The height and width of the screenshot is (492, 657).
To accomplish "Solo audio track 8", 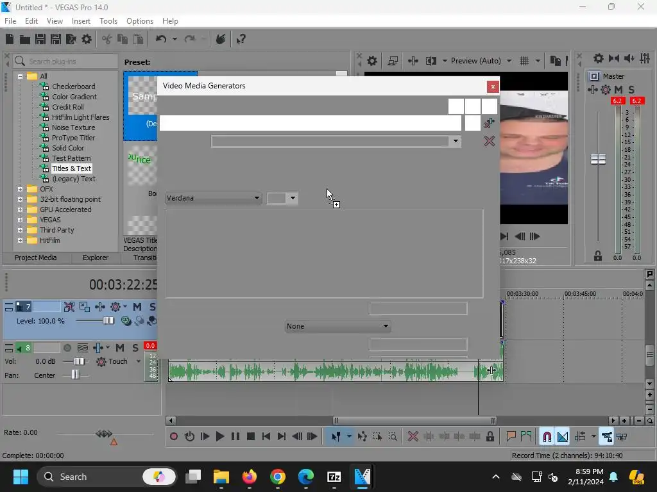I will pyautogui.click(x=135, y=348).
